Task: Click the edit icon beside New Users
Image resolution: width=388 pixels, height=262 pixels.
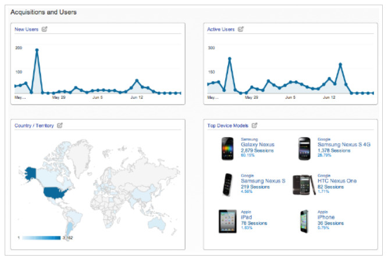Action: (44, 28)
